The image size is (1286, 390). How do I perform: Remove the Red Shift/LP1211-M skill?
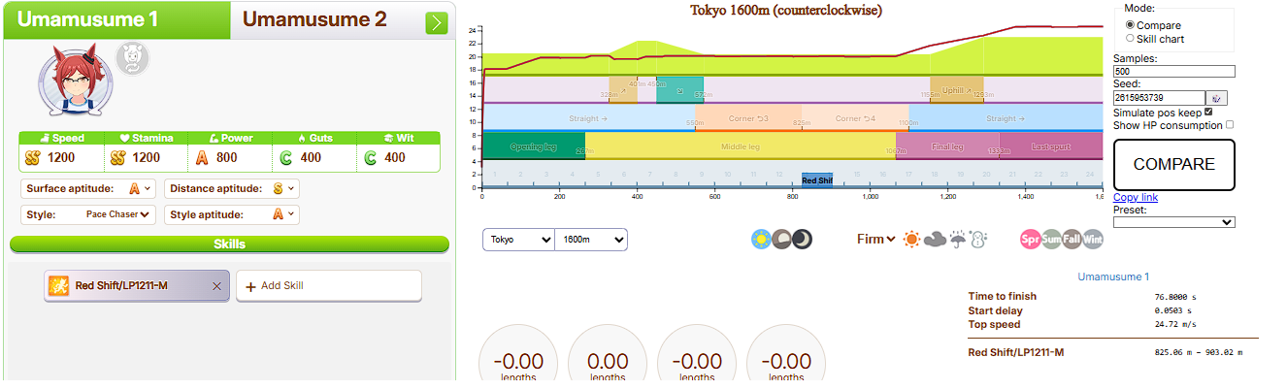click(x=216, y=286)
